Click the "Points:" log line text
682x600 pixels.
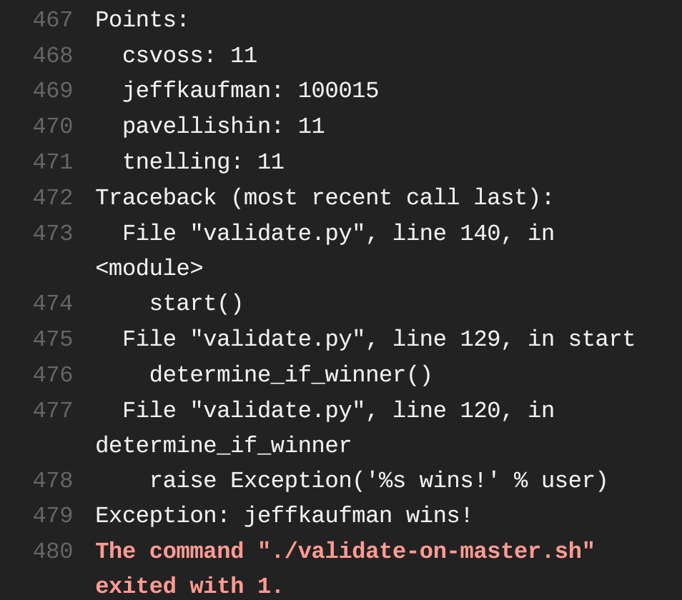point(142,20)
